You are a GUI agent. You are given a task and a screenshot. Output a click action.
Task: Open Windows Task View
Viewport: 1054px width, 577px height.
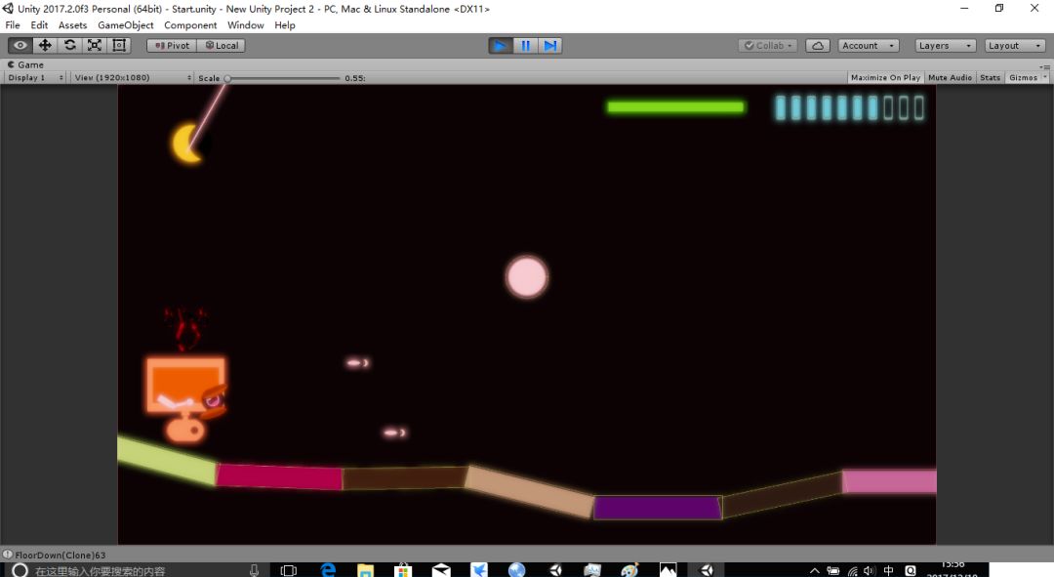coord(288,571)
